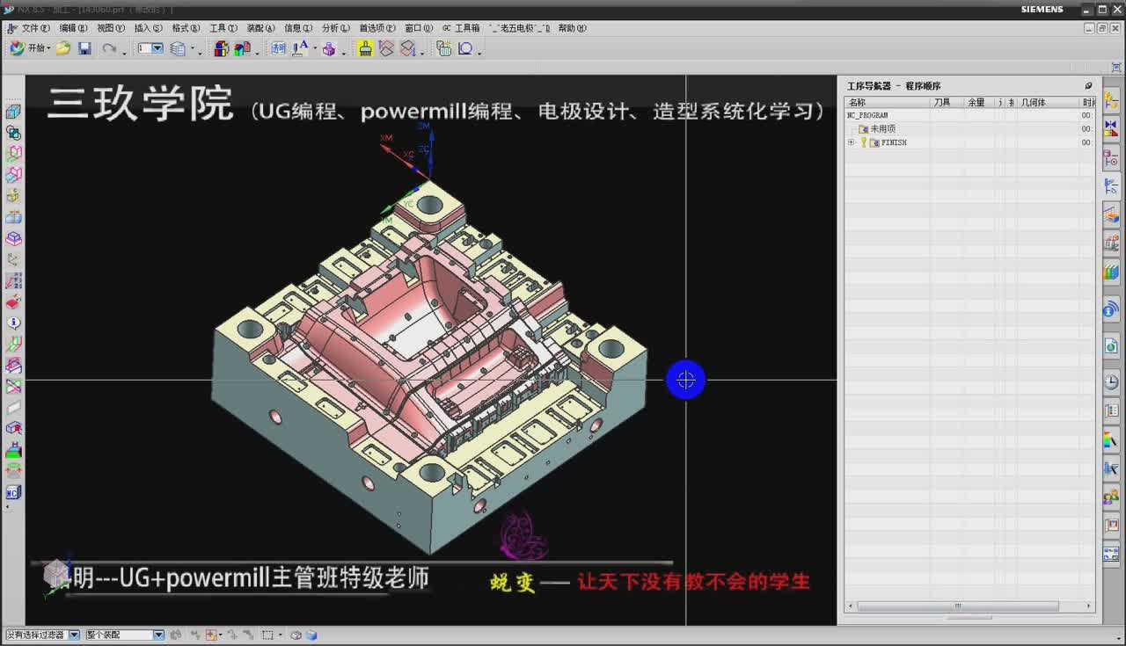The height and width of the screenshot is (646, 1126).
Task: Open the Roles people icon in resource bar
Action: pyautogui.click(x=1111, y=498)
